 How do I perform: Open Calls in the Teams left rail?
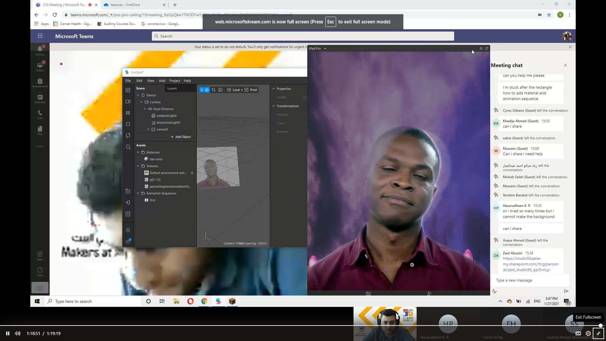(40, 115)
